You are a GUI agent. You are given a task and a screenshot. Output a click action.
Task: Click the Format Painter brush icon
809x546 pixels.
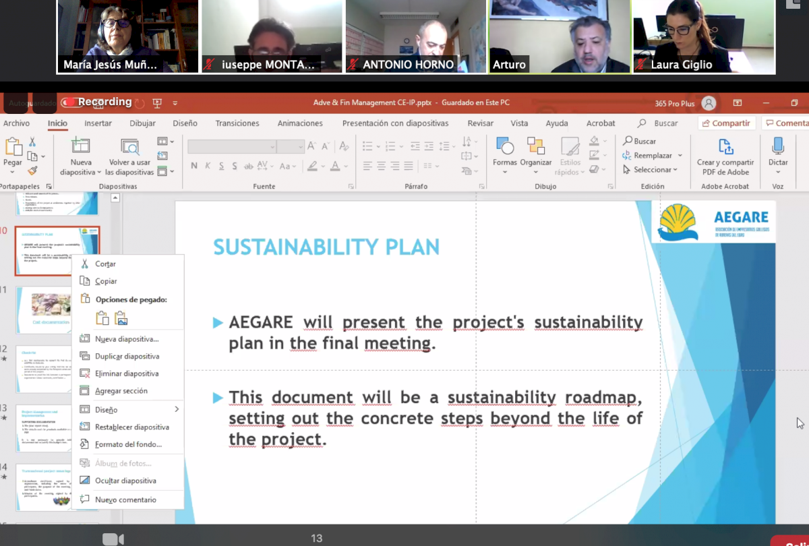[x=32, y=171]
